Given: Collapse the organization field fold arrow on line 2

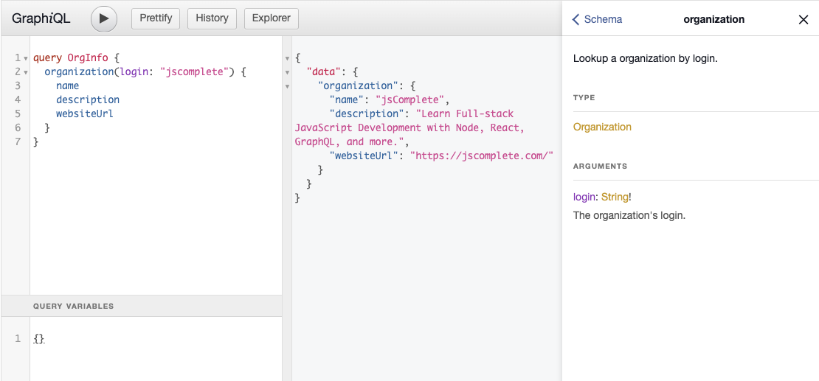Looking at the screenshot, I should click(26, 72).
